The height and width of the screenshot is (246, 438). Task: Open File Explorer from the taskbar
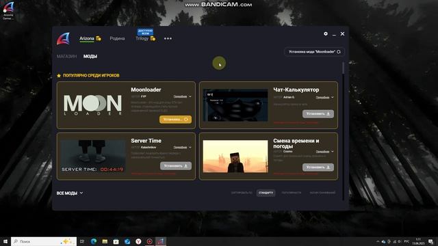click(x=105, y=241)
